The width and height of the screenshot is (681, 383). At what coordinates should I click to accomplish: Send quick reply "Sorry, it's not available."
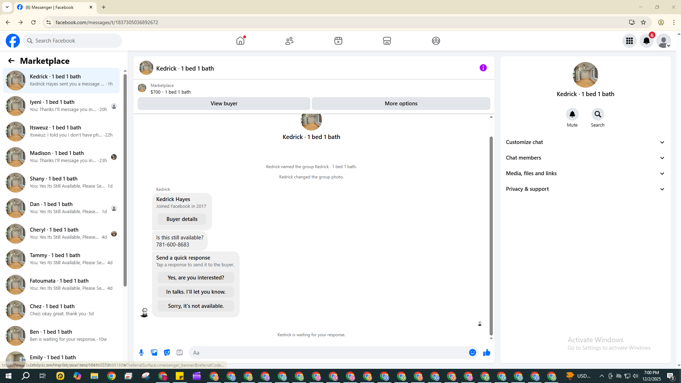pyautogui.click(x=196, y=306)
